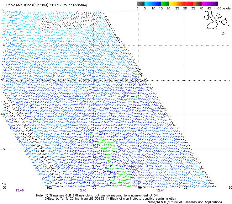Click the brown 35-40 knots color segment
232x204 pixels.
click(x=198, y=4)
